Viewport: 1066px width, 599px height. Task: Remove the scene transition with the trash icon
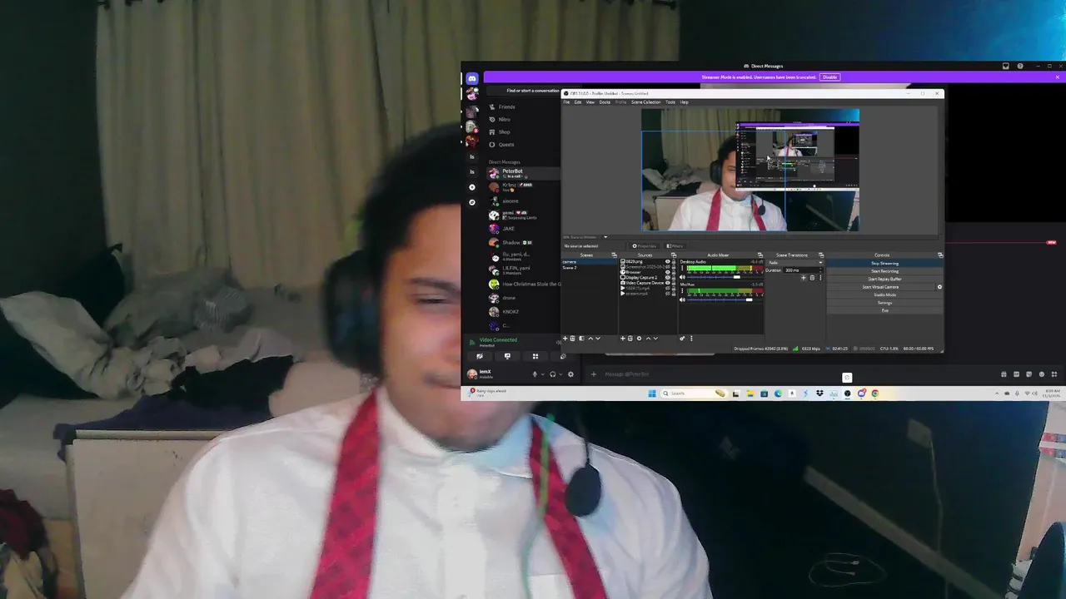(x=812, y=278)
